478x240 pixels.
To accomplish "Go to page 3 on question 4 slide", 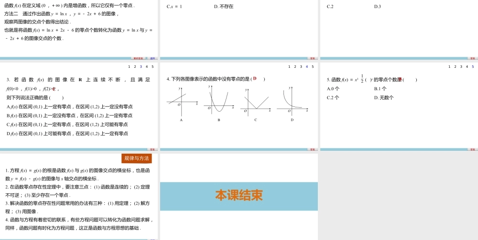I will tap(301, 67).
